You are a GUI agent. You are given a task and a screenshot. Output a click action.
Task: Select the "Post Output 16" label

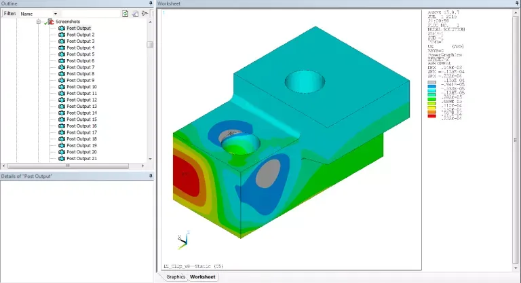click(81, 126)
